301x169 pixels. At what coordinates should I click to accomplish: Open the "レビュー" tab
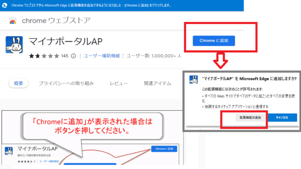click(119, 84)
